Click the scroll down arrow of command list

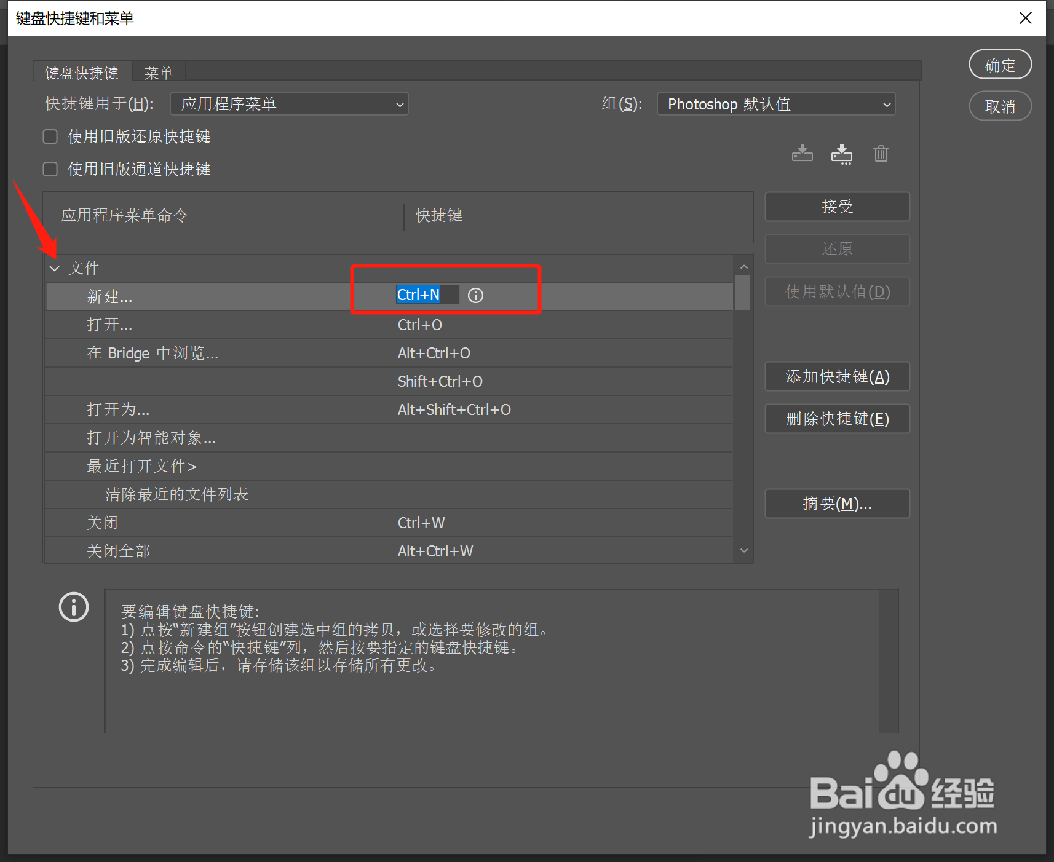coord(743,551)
